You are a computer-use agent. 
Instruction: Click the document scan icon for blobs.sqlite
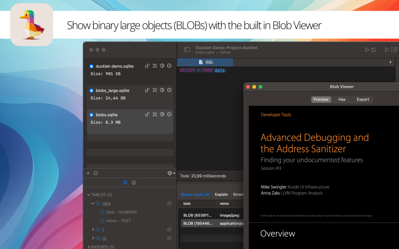click(x=155, y=114)
